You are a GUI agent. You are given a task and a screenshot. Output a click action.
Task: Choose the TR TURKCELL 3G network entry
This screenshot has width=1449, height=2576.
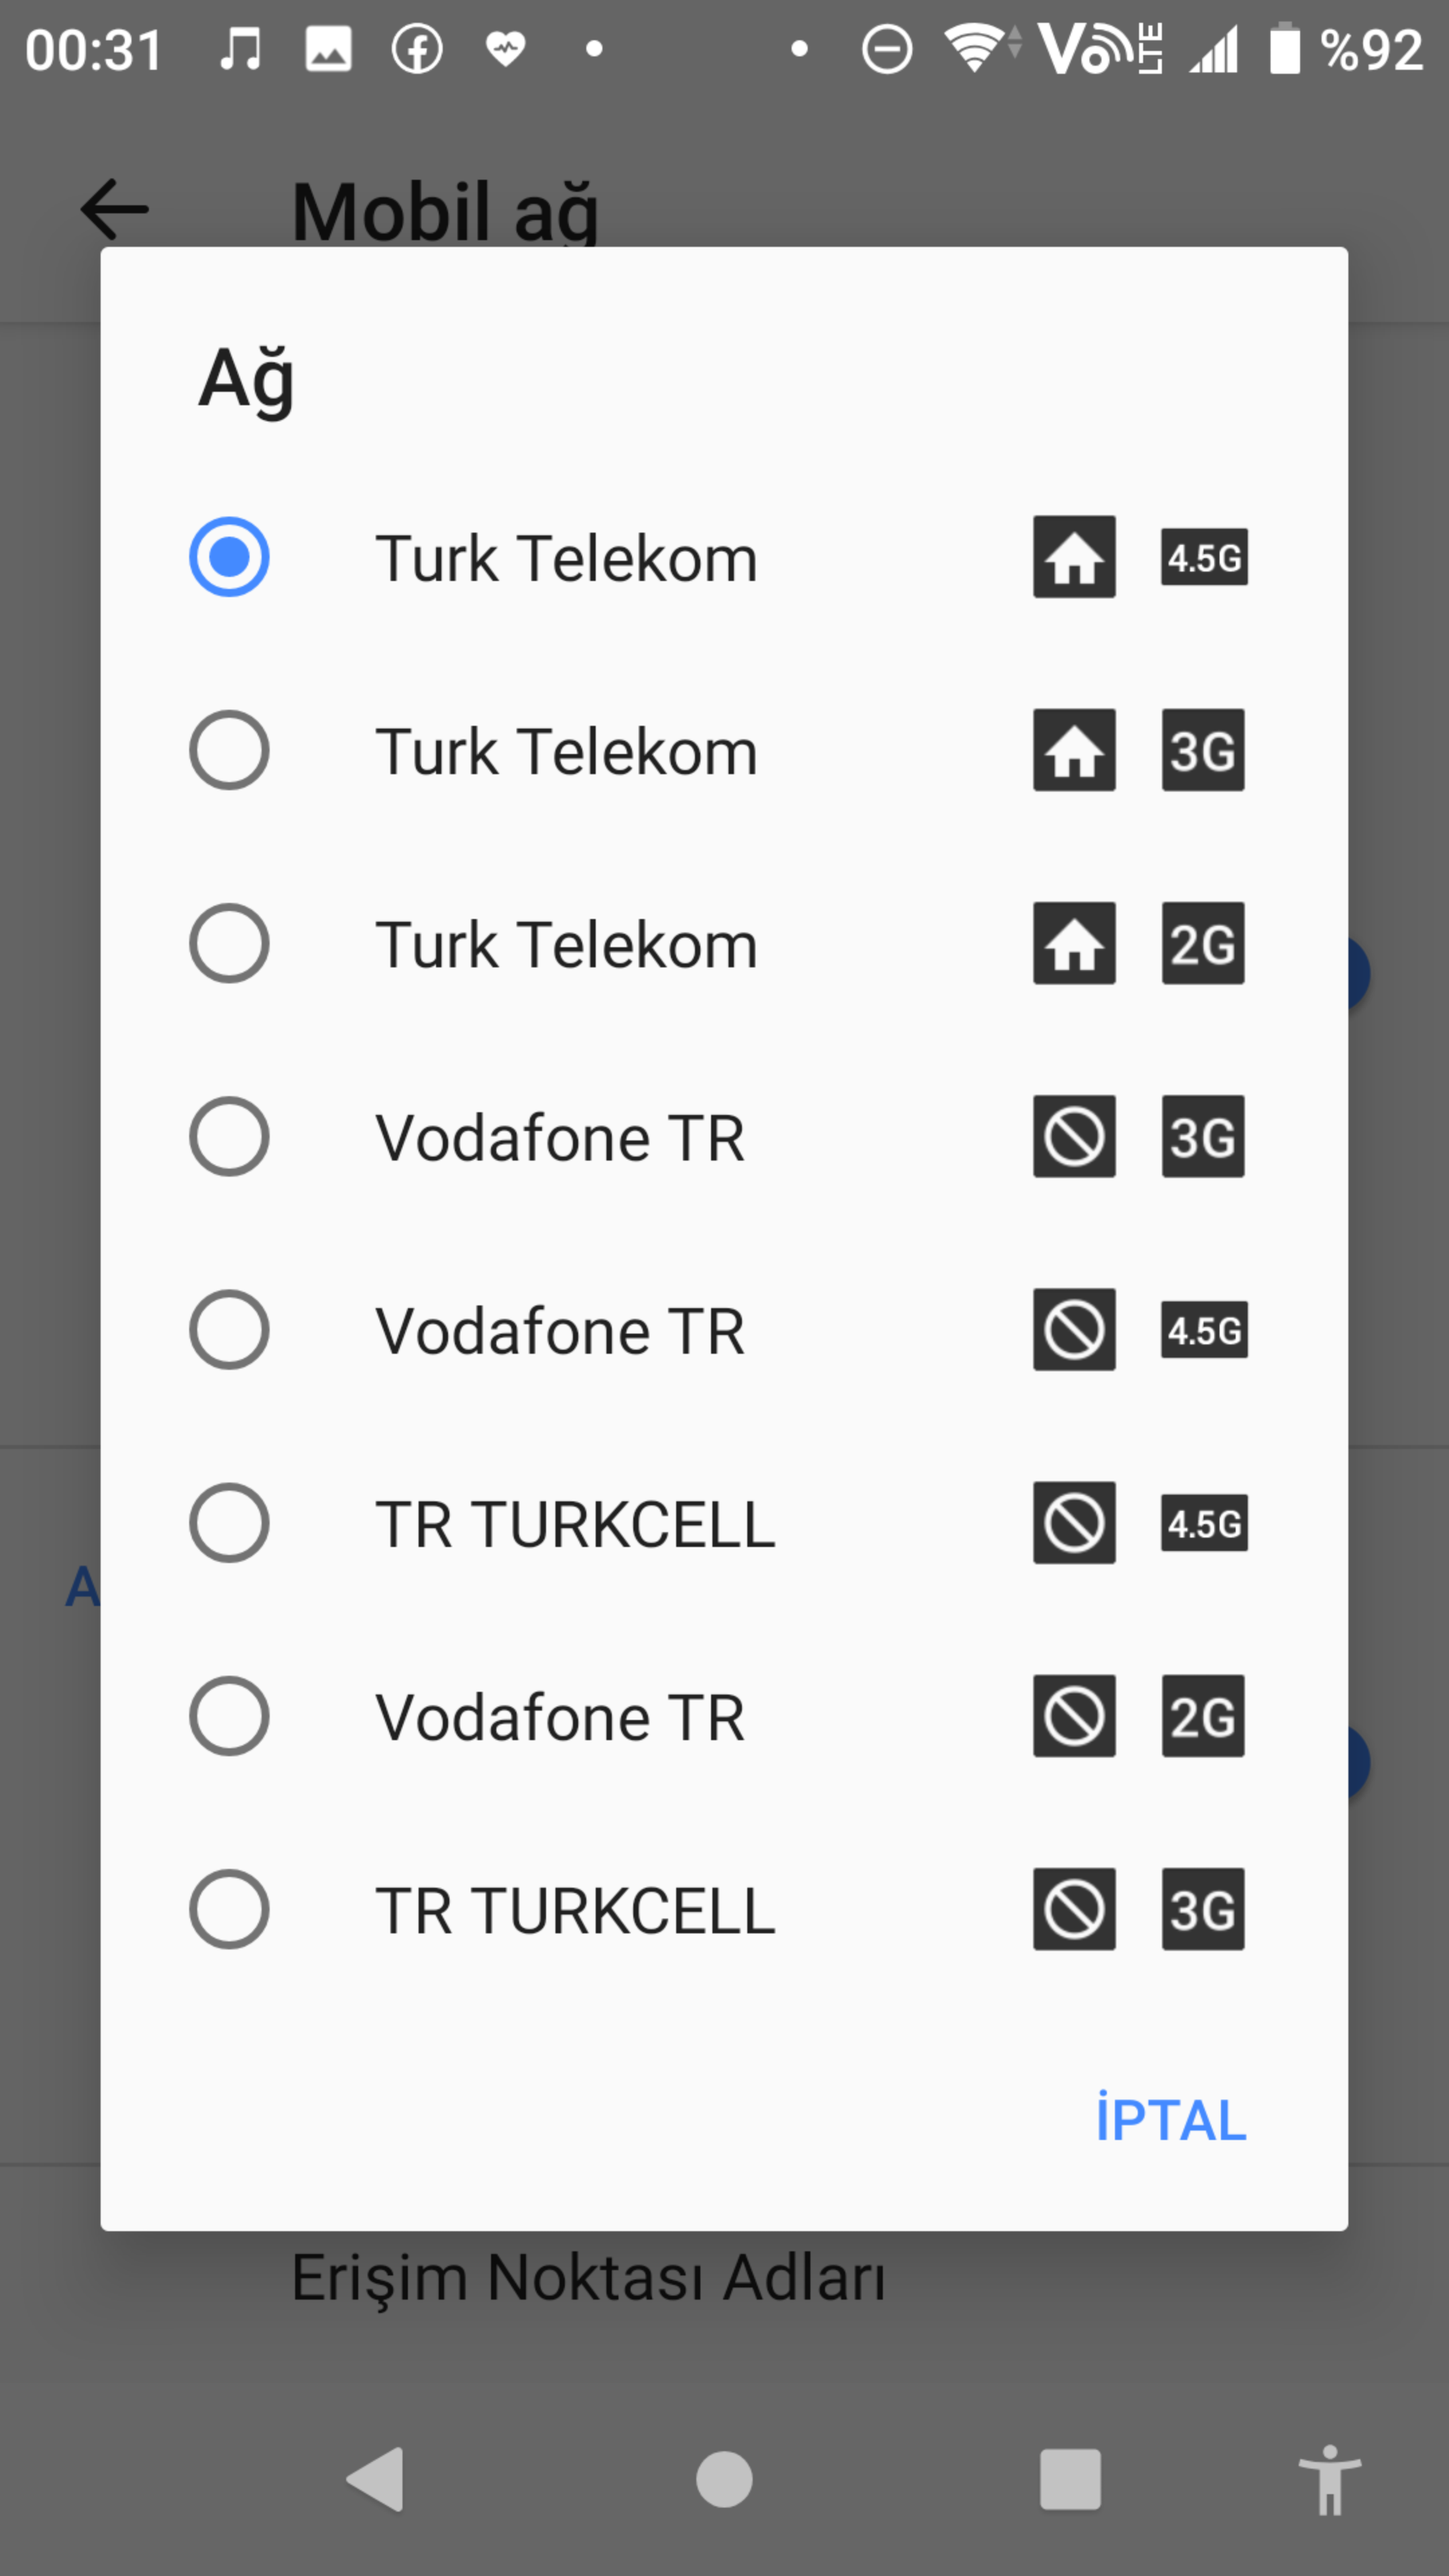point(724,1909)
